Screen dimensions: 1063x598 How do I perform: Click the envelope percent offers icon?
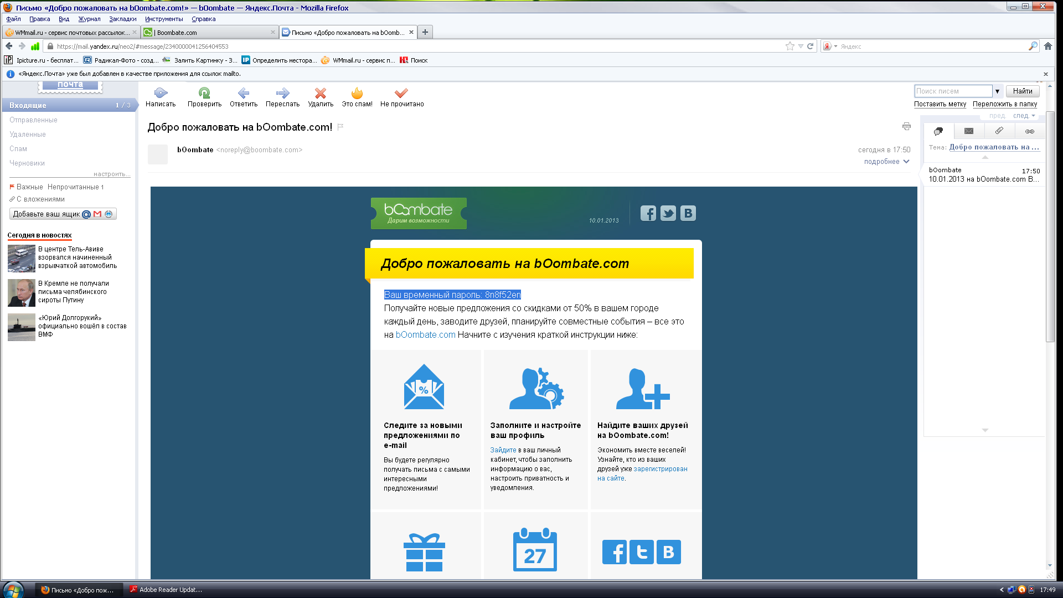coord(424,386)
